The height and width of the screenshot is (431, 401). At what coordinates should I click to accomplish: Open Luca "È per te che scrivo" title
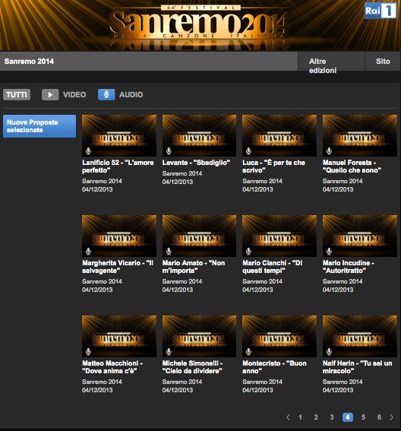pyautogui.click(x=273, y=166)
